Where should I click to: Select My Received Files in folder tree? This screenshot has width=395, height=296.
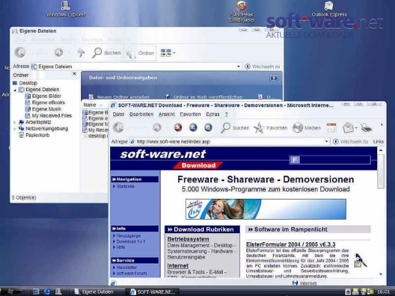(x=52, y=115)
